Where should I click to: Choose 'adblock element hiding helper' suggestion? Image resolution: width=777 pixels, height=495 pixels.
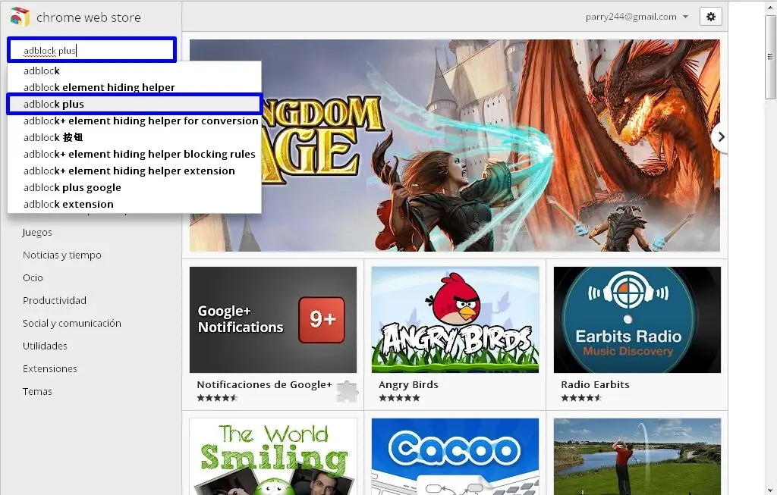134,88
